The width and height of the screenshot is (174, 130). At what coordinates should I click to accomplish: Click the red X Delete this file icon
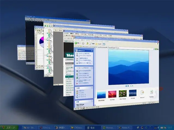tap(77, 83)
